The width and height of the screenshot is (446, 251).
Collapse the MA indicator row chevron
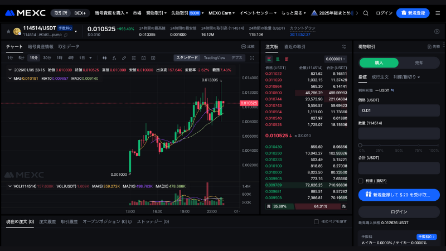click(x=10, y=78)
